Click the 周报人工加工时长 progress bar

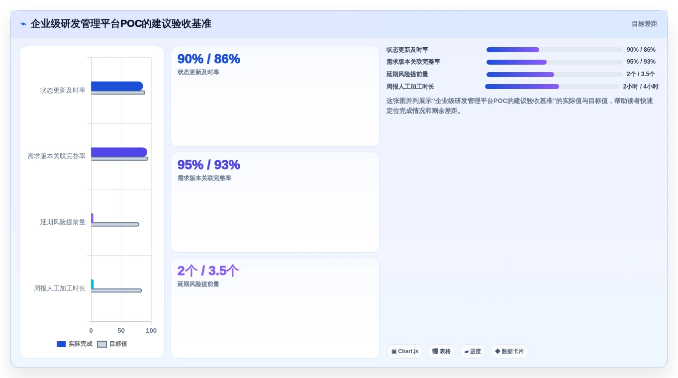click(552, 87)
